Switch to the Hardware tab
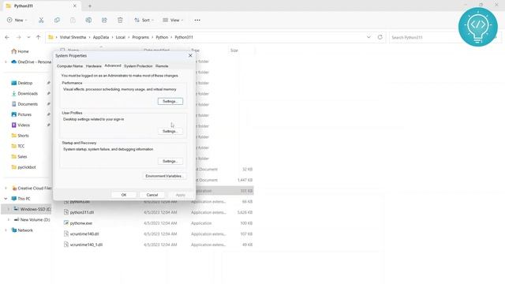 (94, 66)
